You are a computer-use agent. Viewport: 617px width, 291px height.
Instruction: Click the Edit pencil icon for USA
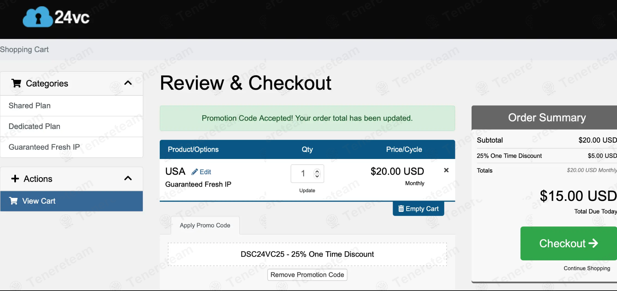click(195, 172)
